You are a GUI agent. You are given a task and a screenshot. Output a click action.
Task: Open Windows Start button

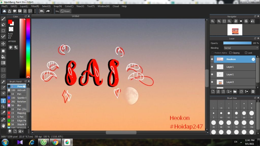click(5, 142)
